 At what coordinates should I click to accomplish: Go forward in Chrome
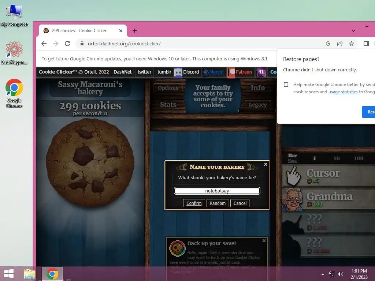pos(56,44)
